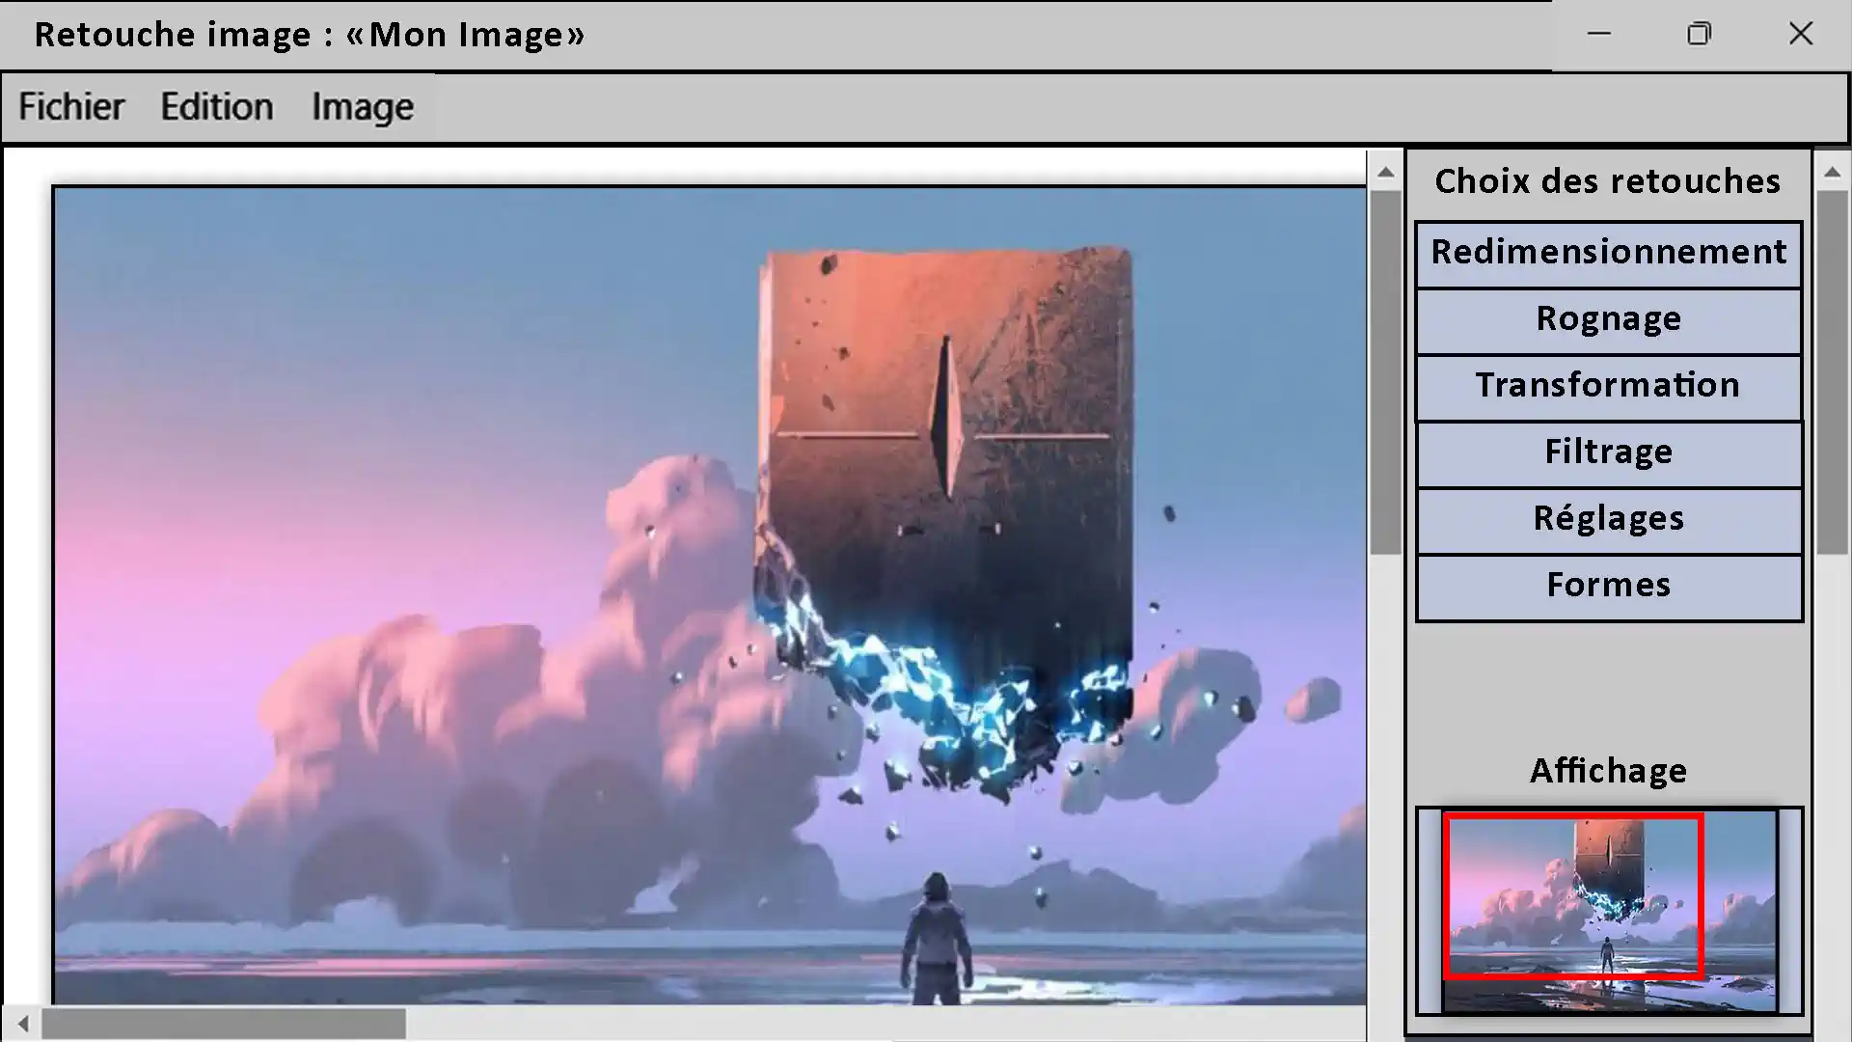Open the Fichier menu
This screenshot has width=1852, height=1042.
tap(71, 107)
